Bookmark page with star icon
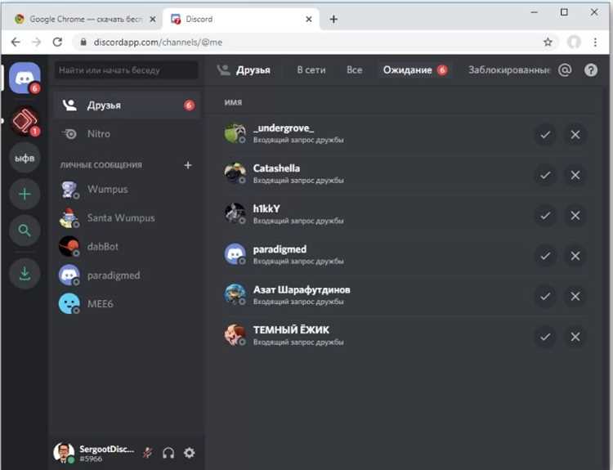Image resolution: width=613 pixels, height=470 pixels. [548, 43]
